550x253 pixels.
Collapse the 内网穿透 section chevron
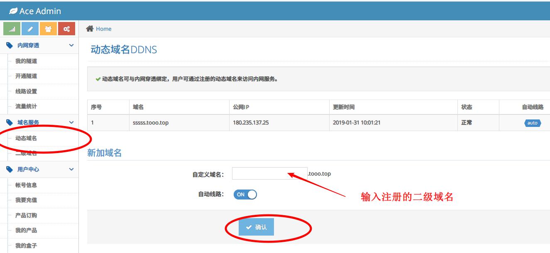[x=71, y=45]
